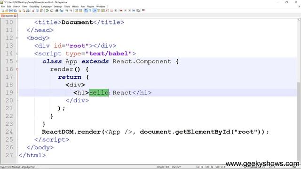This screenshot has width=301, height=169.
Task: Open the Plugins menu
Action: pyautogui.click(x=90, y=7)
